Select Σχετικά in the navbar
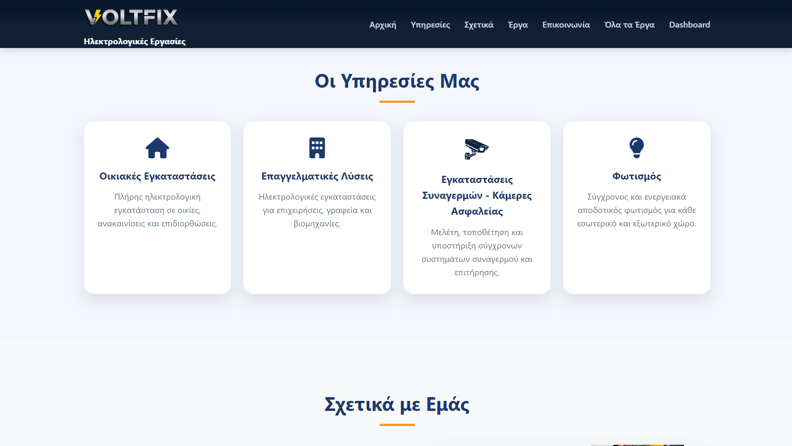The image size is (792, 446). coord(479,25)
